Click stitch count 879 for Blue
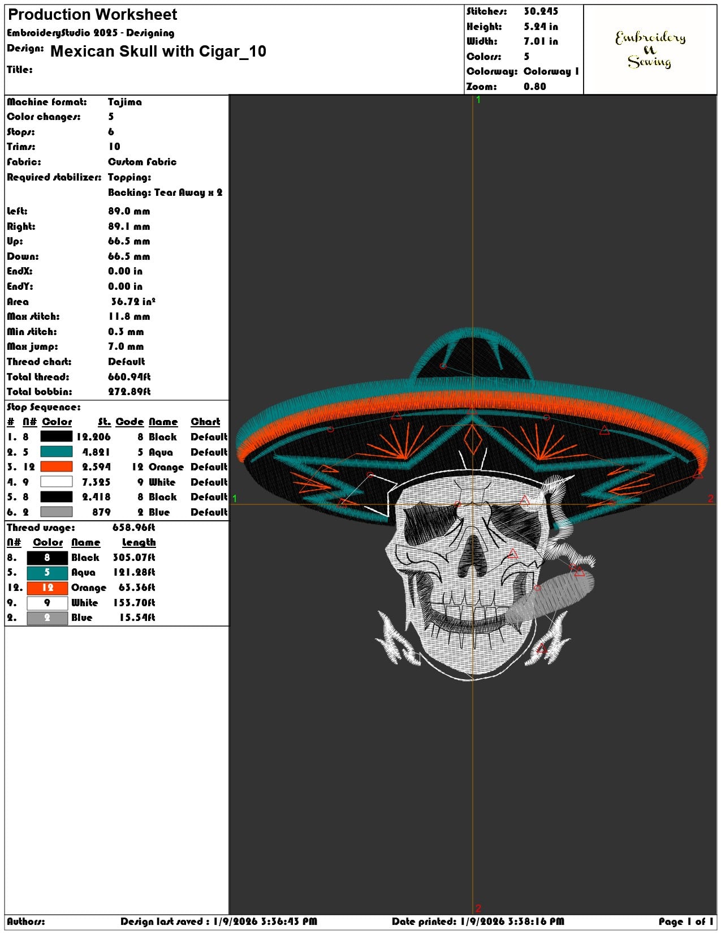Viewport: 721px width, 934px height. pos(102,512)
